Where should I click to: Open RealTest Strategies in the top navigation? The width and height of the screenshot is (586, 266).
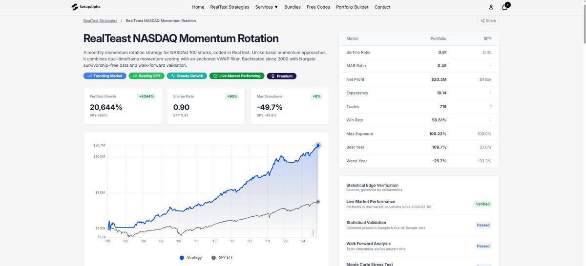point(230,7)
